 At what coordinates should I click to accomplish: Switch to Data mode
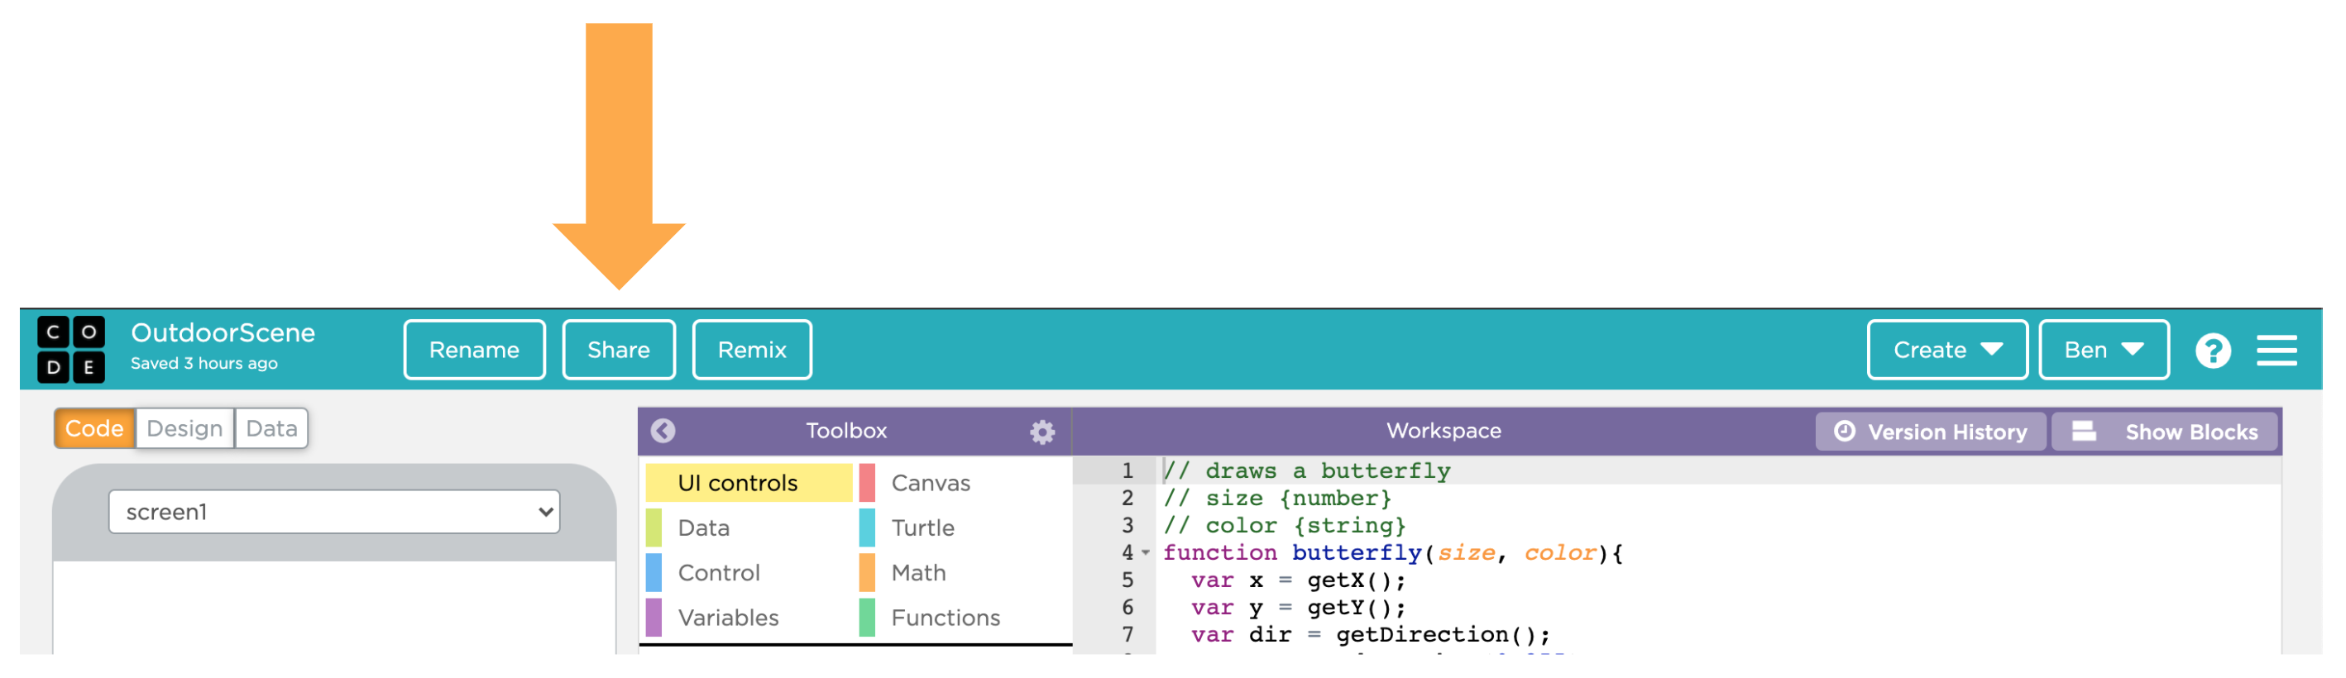tap(271, 428)
